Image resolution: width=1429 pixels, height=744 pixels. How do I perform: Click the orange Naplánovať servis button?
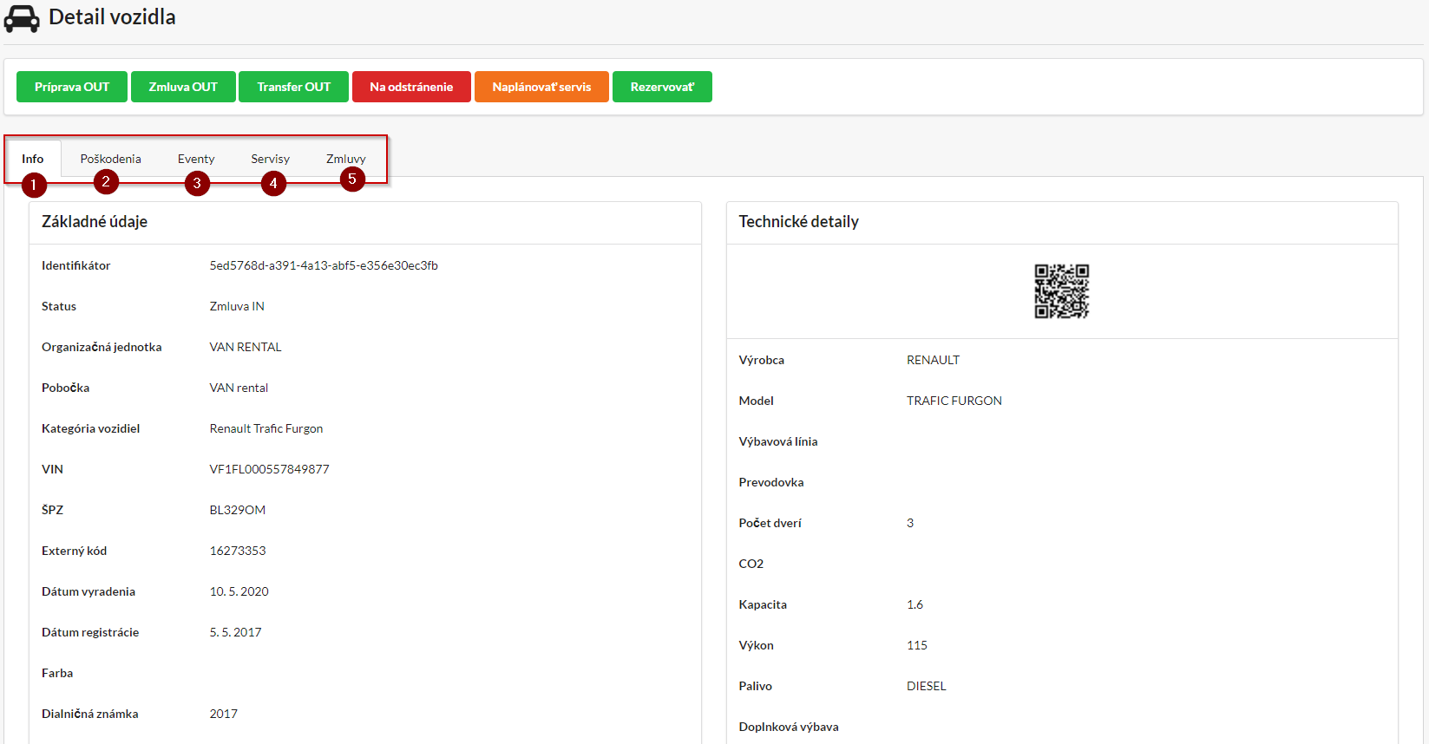[x=541, y=87]
